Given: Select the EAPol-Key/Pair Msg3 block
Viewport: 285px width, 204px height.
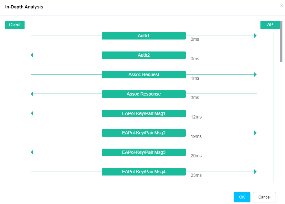Looking at the screenshot, I should [x=143, y=152].
